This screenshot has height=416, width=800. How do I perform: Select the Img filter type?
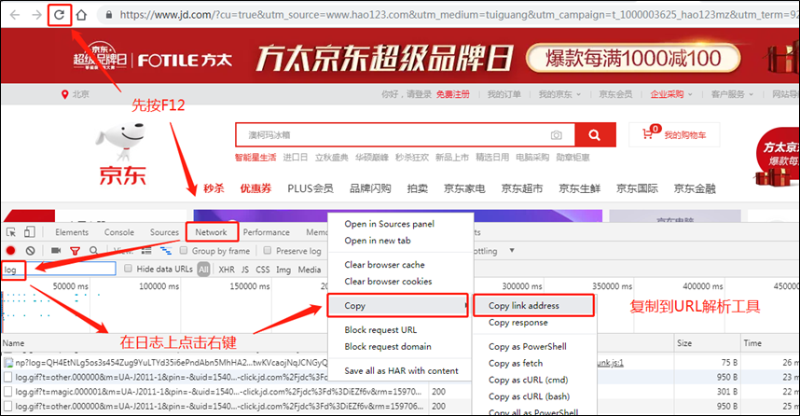pos(283,270)
